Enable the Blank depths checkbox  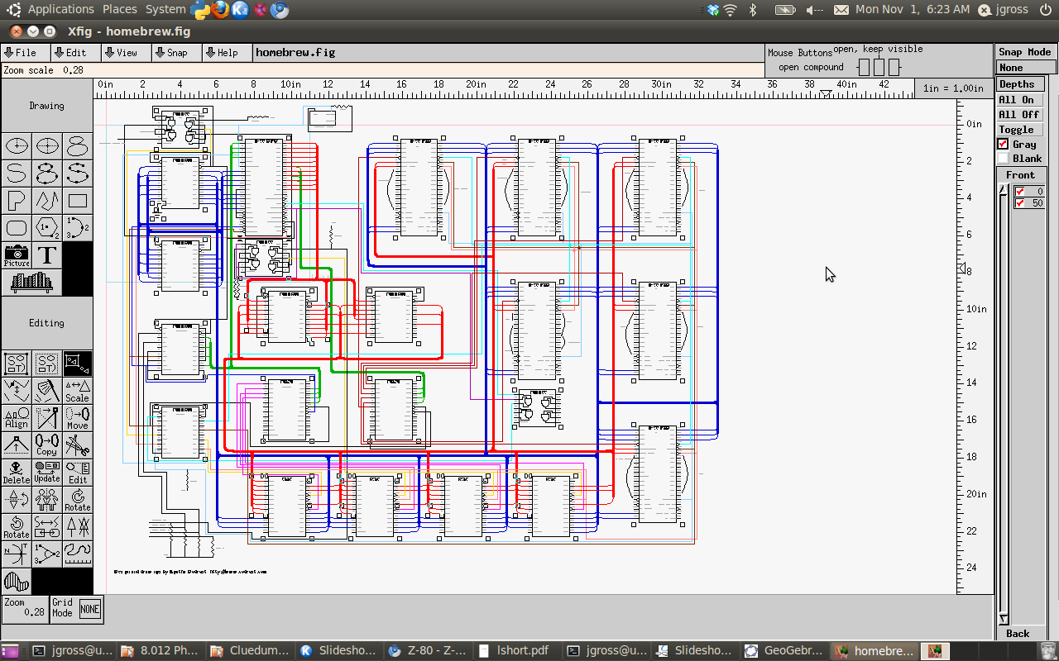pyautogui.click(x=1004, y=159)
